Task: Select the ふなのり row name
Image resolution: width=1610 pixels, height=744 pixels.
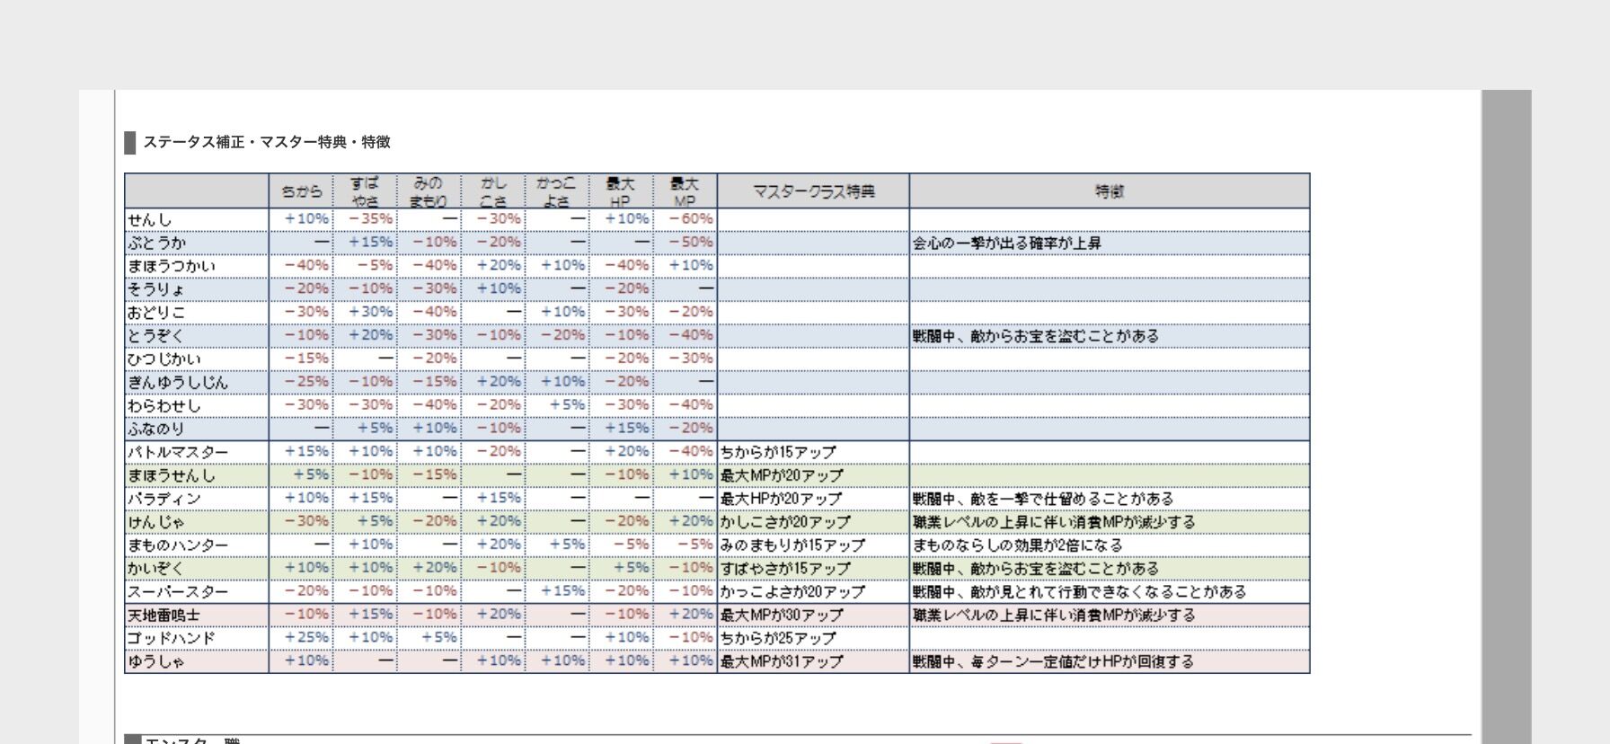Action: point(156,430)
